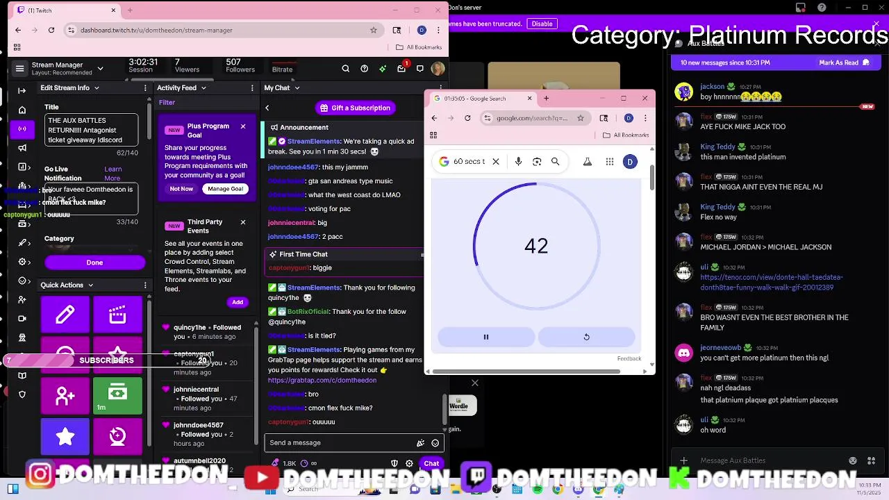Click the green sparkle icon in Twitch header
Image resolution: width=889 pixels, height=500 pixels.
click(383, 68)
